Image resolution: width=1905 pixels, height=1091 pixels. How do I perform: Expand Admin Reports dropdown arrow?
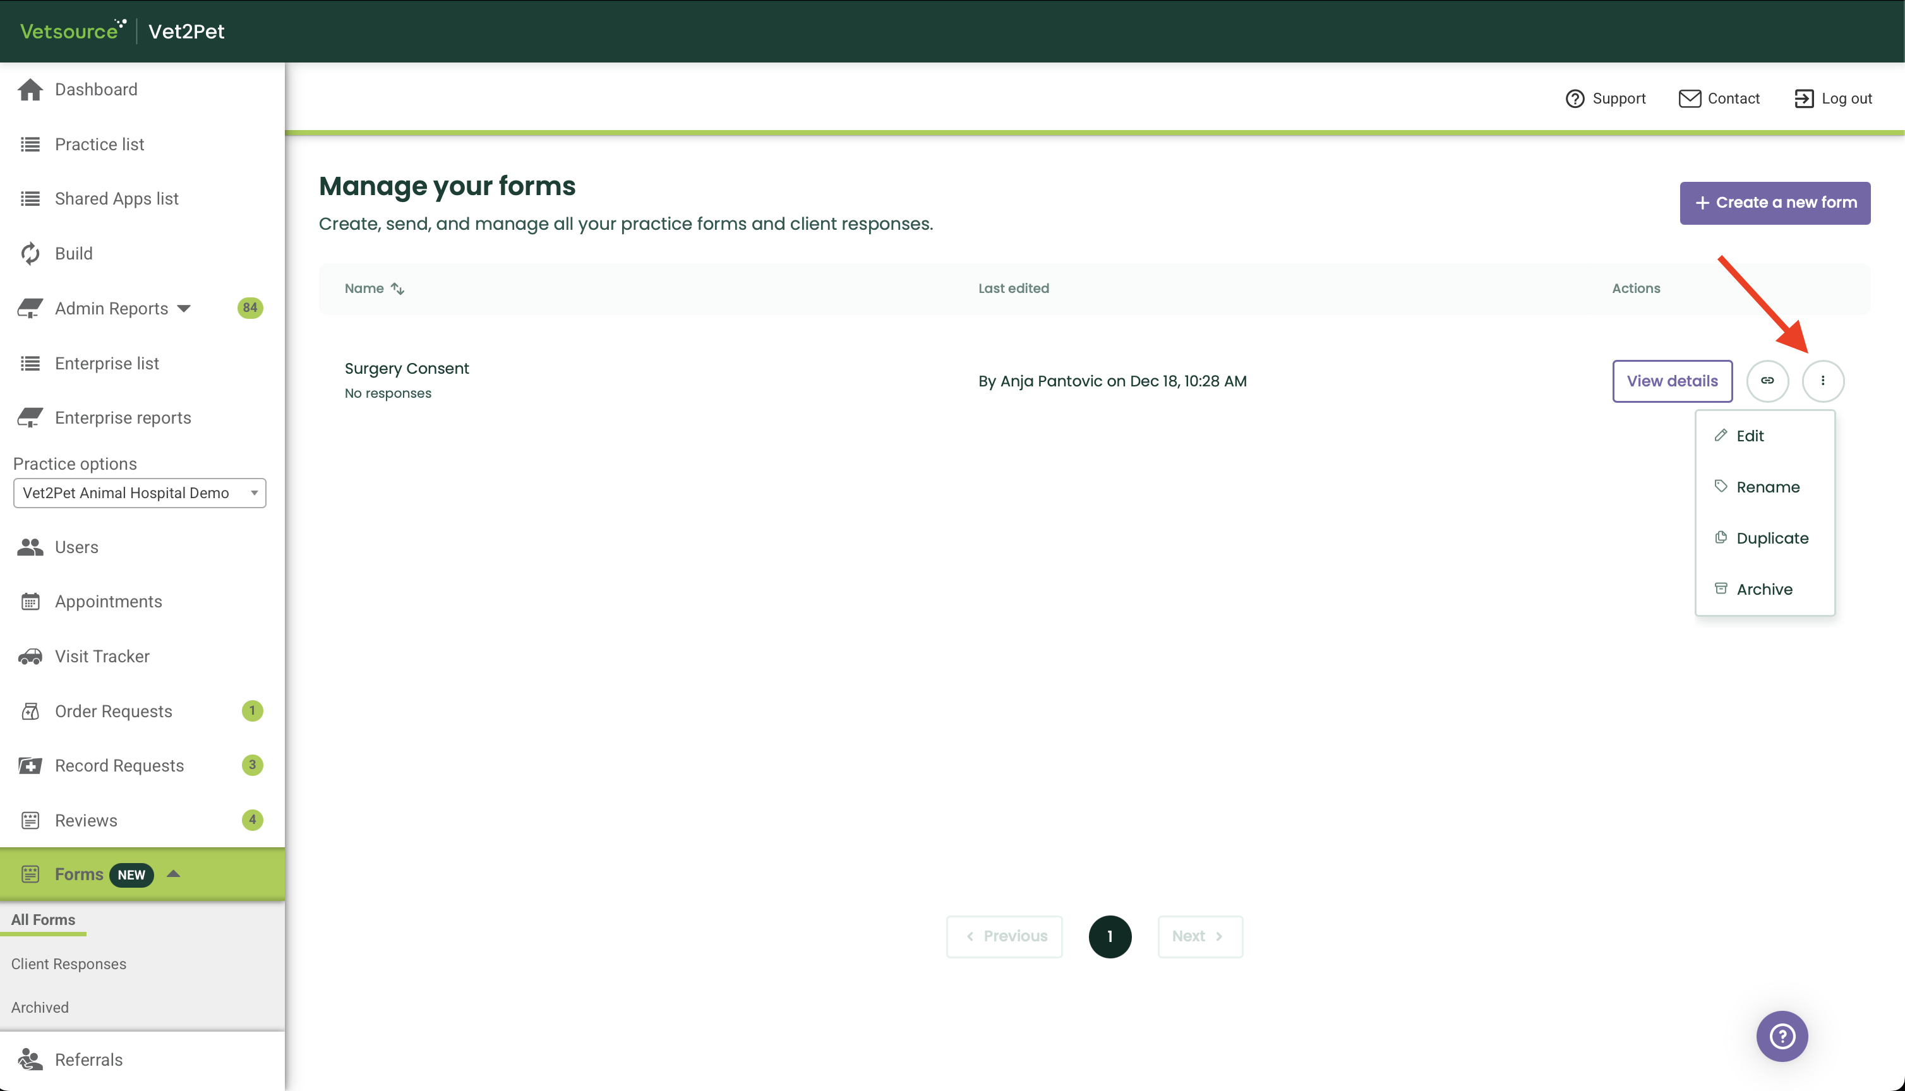click(x=184, y=309)
